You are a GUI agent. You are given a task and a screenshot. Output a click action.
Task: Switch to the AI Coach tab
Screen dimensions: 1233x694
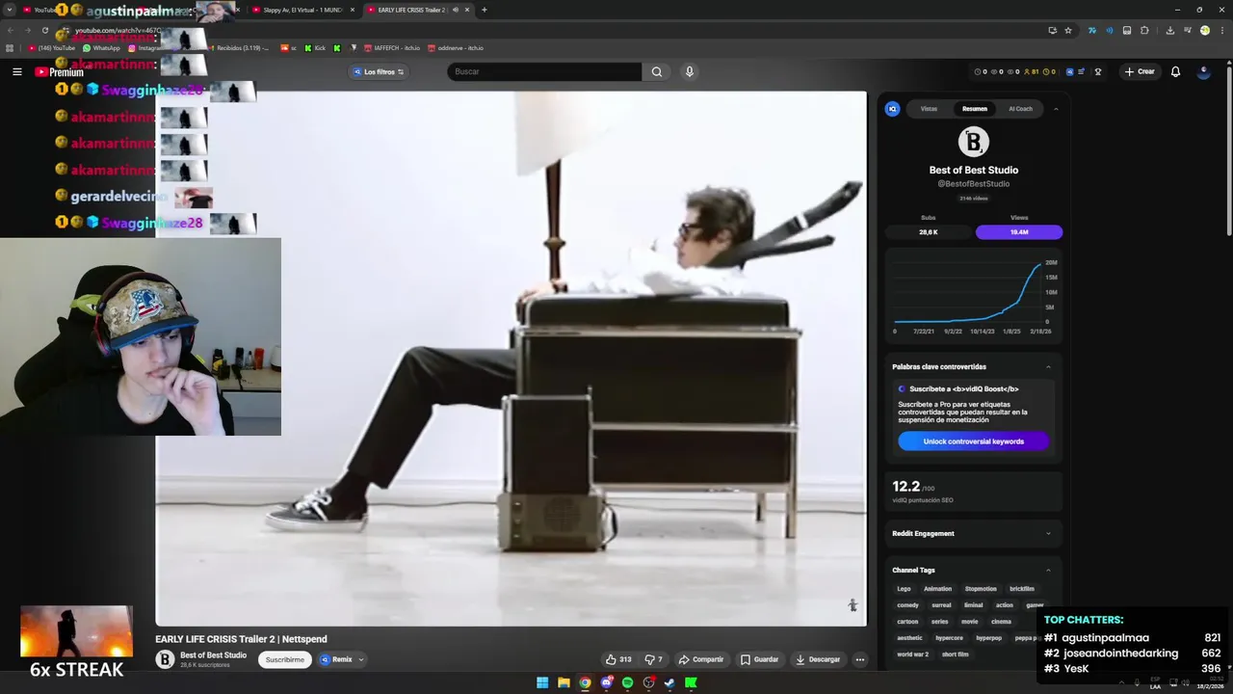pyautogui.click(x=1020, y=109)
